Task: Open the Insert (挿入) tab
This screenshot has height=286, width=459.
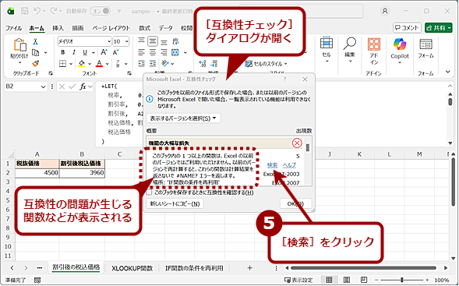Action: pos(58,28)
